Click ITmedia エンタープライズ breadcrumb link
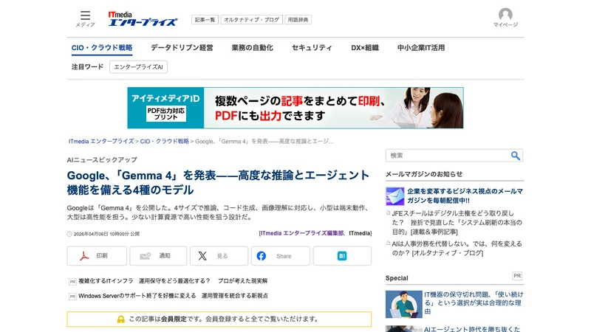Viewport: 591px width, 332px height. point(101,142)
